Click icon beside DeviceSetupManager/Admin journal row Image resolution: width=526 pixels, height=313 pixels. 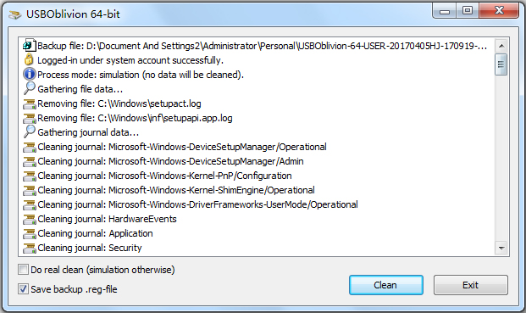coord(29,161)
